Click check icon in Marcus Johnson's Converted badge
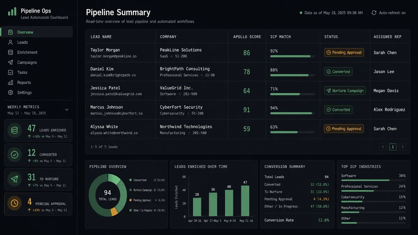The image size is (418, 235). [328, 110]
